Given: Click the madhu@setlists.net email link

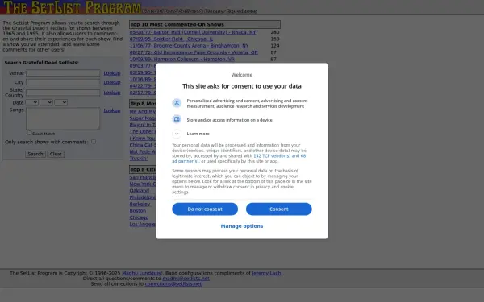Looking at the screenshot, I should point(186,279).
